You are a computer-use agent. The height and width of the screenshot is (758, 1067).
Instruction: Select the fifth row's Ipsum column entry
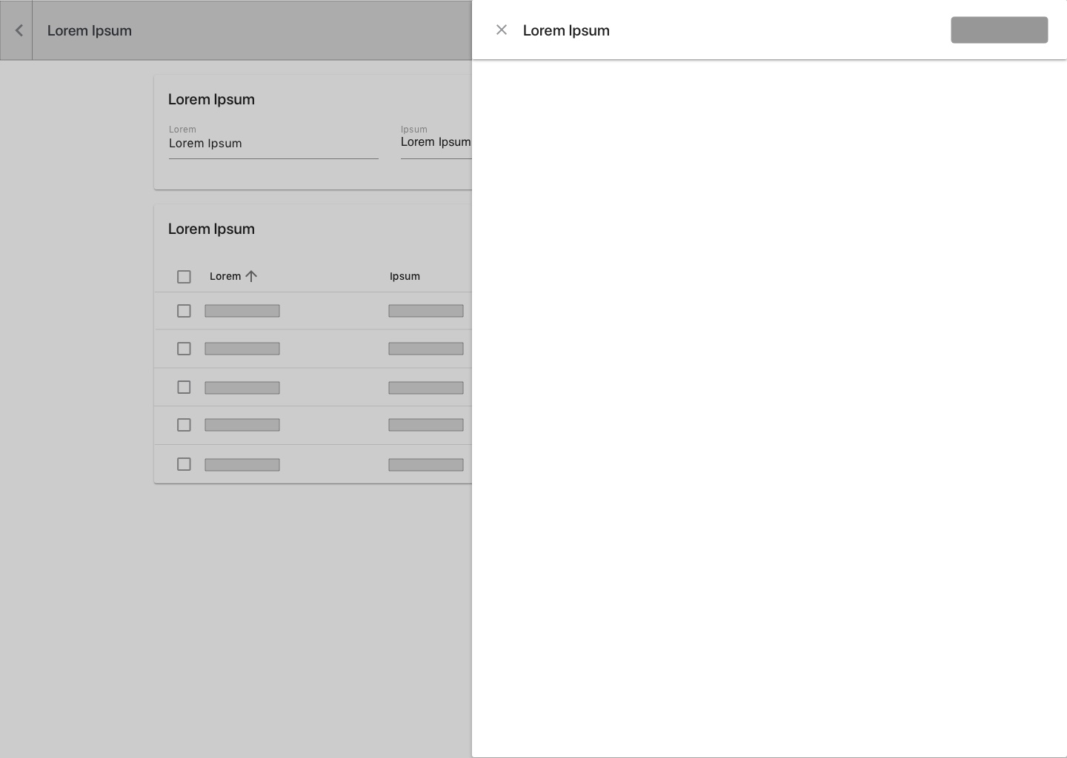point(426,465)
